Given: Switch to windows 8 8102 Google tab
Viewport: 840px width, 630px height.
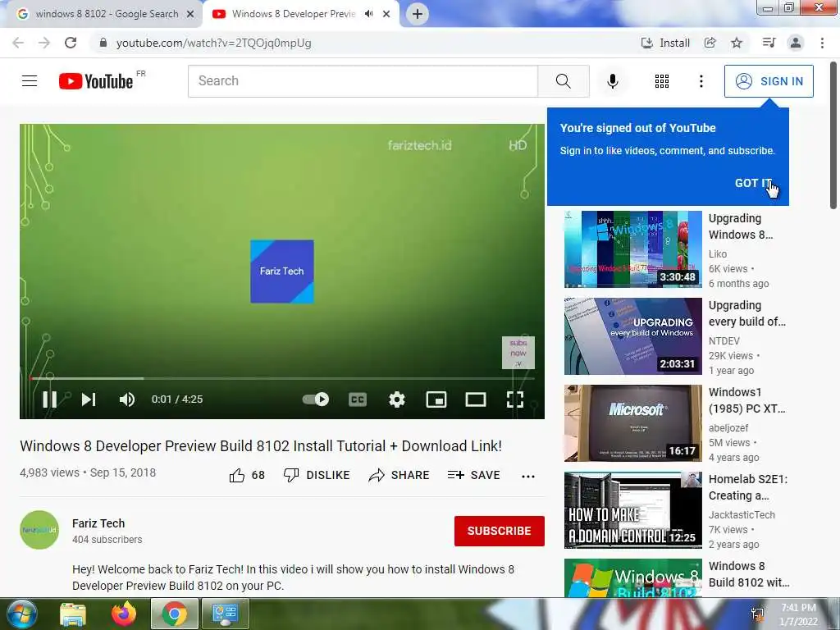Looking at the screenshot, I should coord(107,14).
